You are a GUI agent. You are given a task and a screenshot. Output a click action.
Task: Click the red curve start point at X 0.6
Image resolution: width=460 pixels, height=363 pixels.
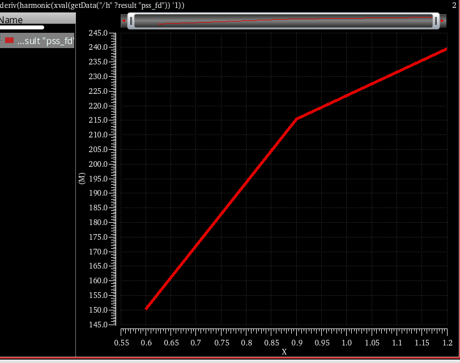[x=146, y=309]
